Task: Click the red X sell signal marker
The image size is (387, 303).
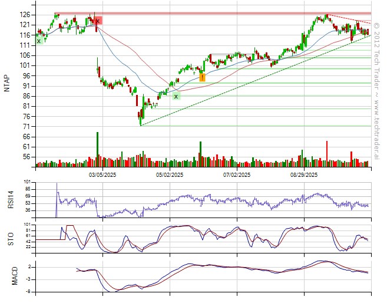Action: pyautogui.click(x=98, y=21)
